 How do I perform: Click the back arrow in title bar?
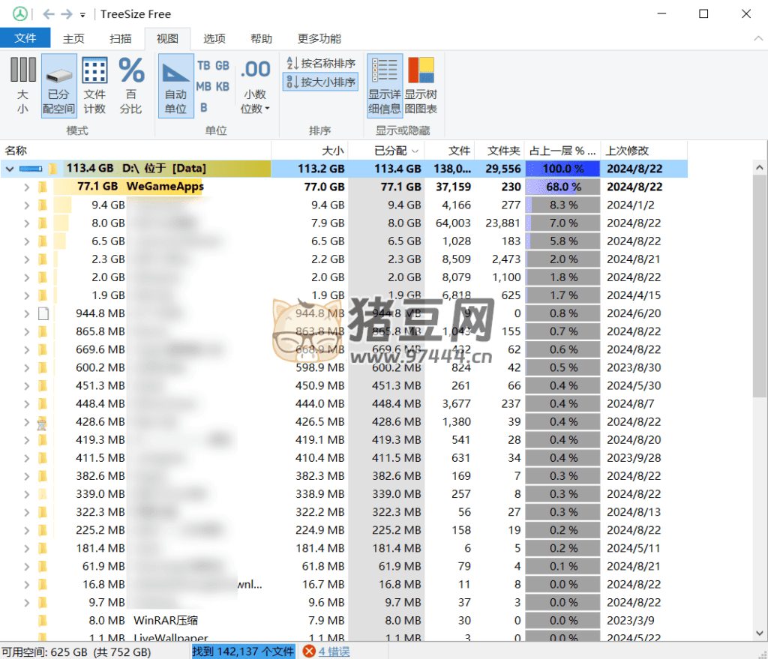[49, 13]
